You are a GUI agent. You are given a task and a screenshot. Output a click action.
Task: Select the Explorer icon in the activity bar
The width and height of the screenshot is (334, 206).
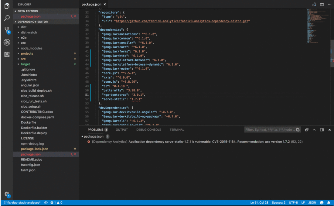click(x=6, y=6)
